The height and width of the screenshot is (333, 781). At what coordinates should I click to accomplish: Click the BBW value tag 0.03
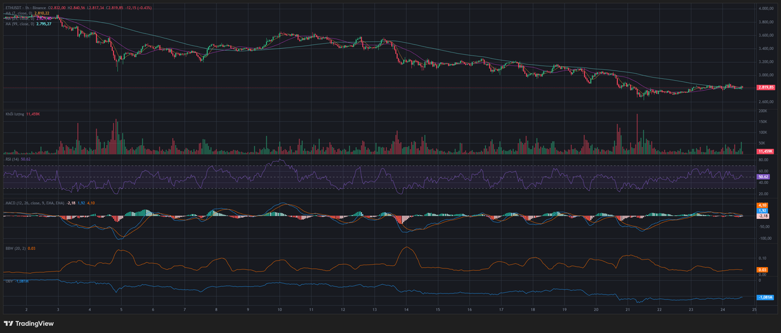point(761,270)
